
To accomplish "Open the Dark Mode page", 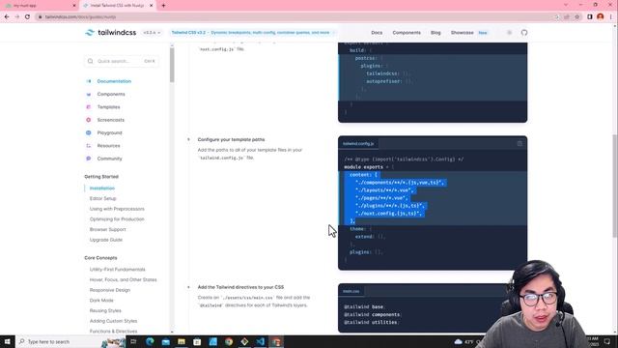I will click(x=101, y=301).
